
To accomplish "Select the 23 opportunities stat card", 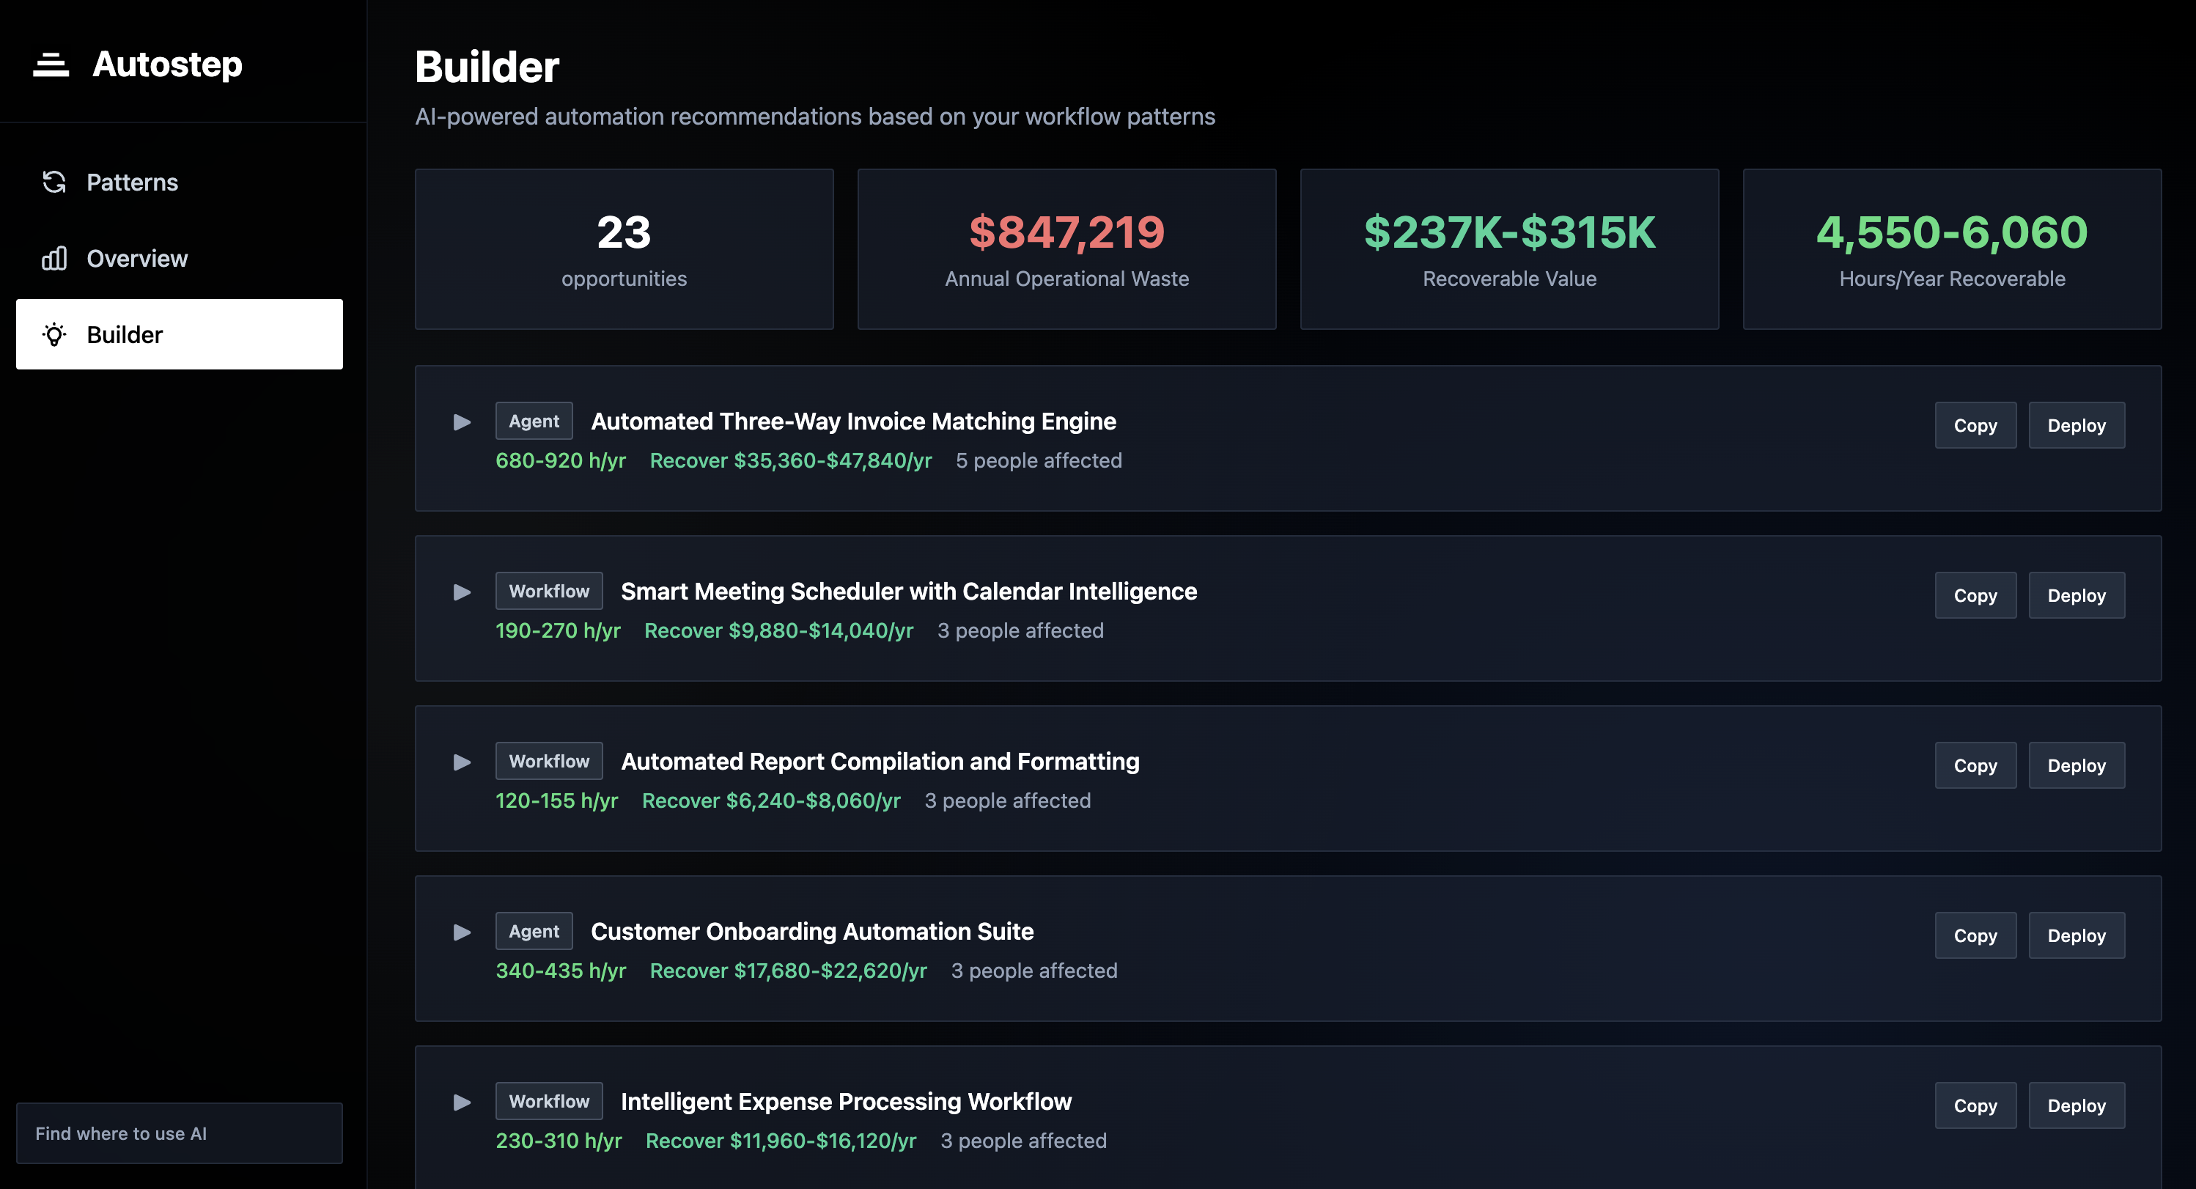I will [623, 249].
